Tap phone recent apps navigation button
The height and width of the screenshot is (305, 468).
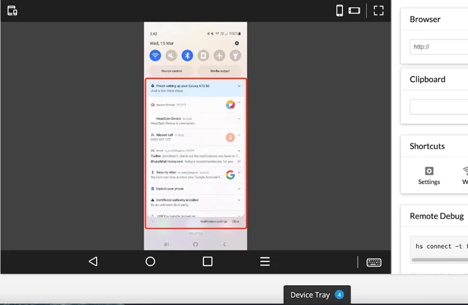[x=167, y=244]
